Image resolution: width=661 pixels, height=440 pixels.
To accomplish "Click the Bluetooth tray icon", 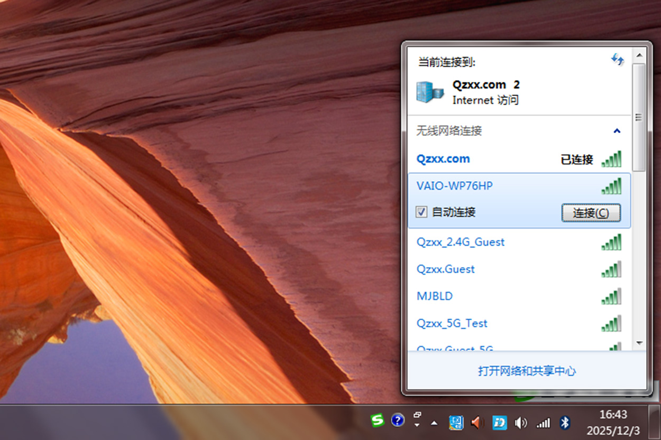I will click(565, 422).
